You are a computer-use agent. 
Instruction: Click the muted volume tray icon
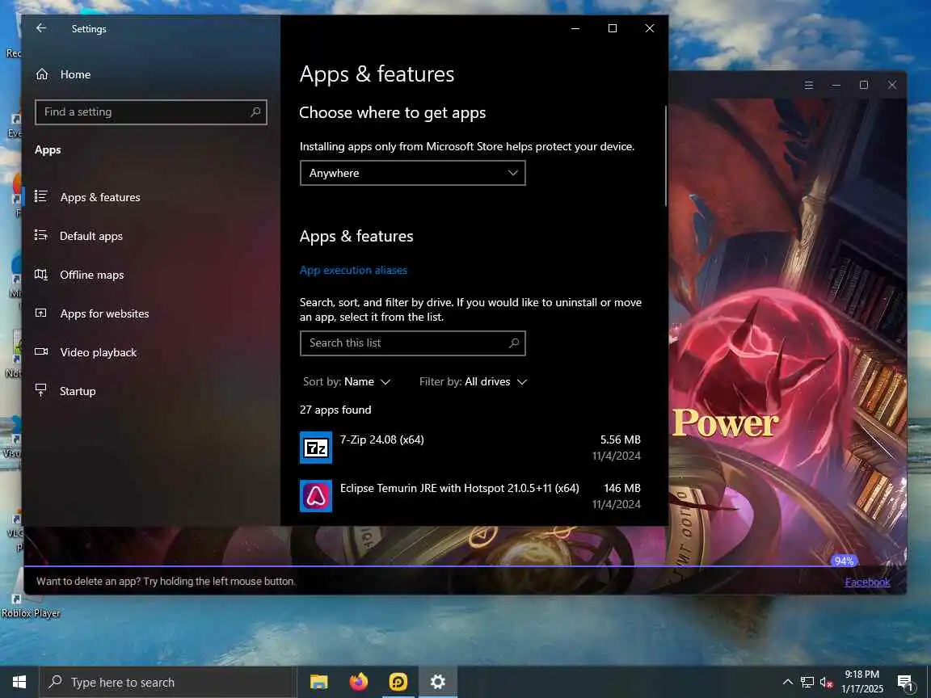tap(826, 682)
